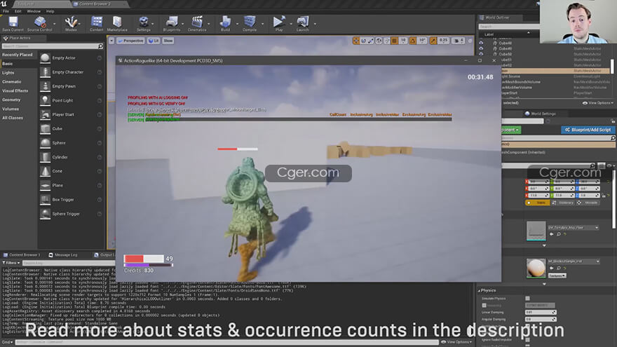Click the Show button in viewport
This screenshot has height=347, width=617.
(x=168, y=41)
